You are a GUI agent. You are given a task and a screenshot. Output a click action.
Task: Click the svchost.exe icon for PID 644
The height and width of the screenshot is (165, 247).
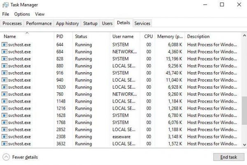click(5, 45)
